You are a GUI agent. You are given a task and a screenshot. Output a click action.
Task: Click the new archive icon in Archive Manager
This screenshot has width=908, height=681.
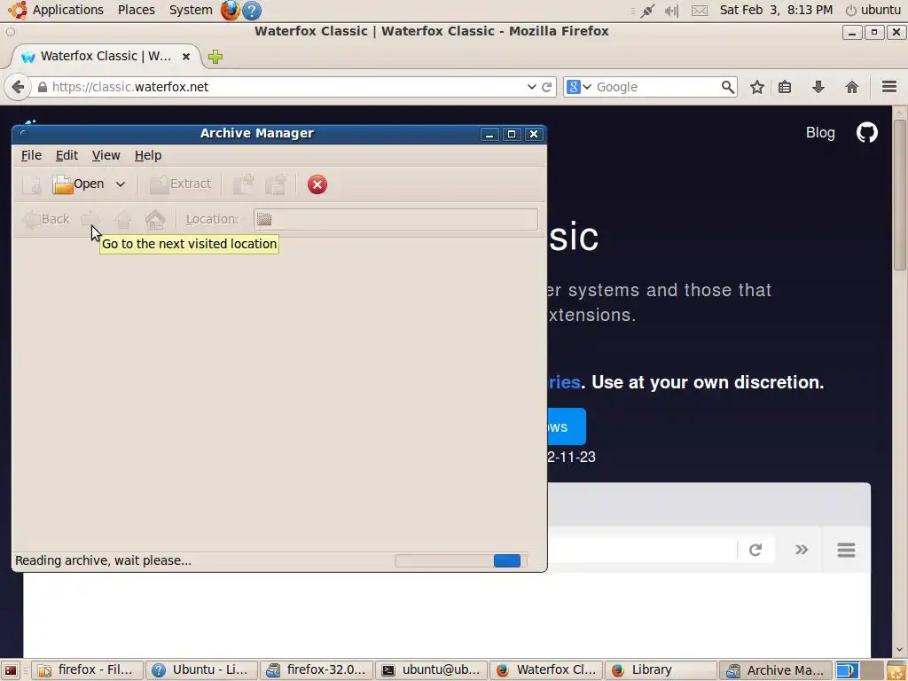click(x=31, y=184)
